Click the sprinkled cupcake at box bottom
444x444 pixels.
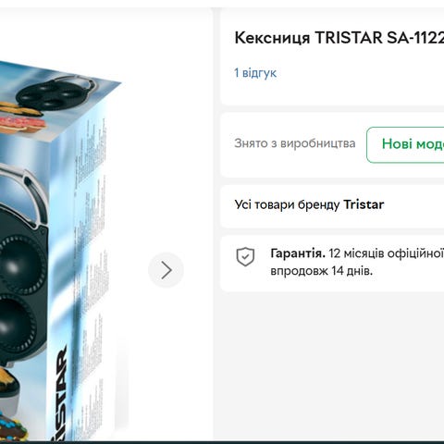(x=12, y=425)
